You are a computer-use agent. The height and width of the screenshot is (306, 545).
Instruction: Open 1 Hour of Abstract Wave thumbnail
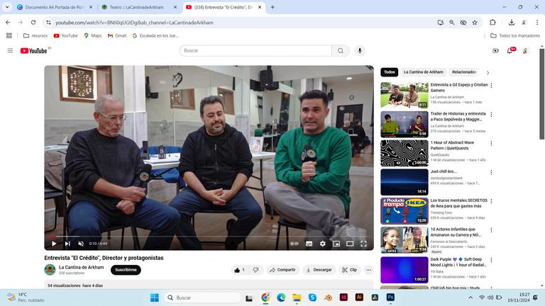(404, 153)
